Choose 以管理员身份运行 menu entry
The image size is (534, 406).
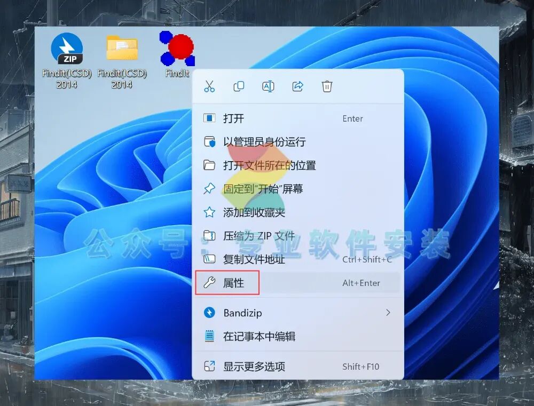point(298,142)
